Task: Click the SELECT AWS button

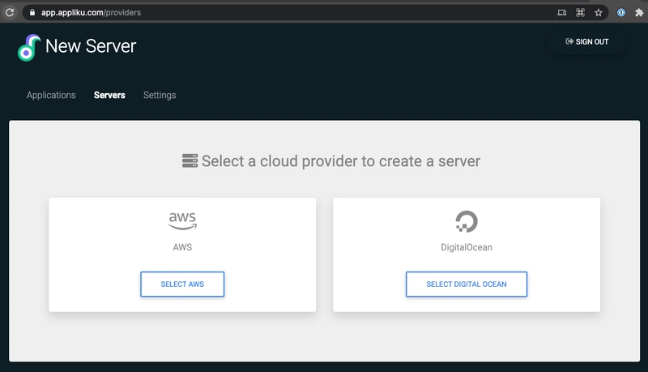Action: (182, 284)
